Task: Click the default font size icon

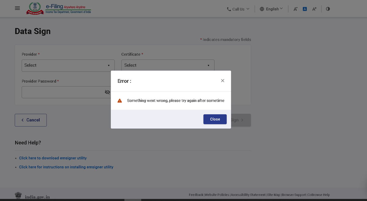Action: pos(305,9)
